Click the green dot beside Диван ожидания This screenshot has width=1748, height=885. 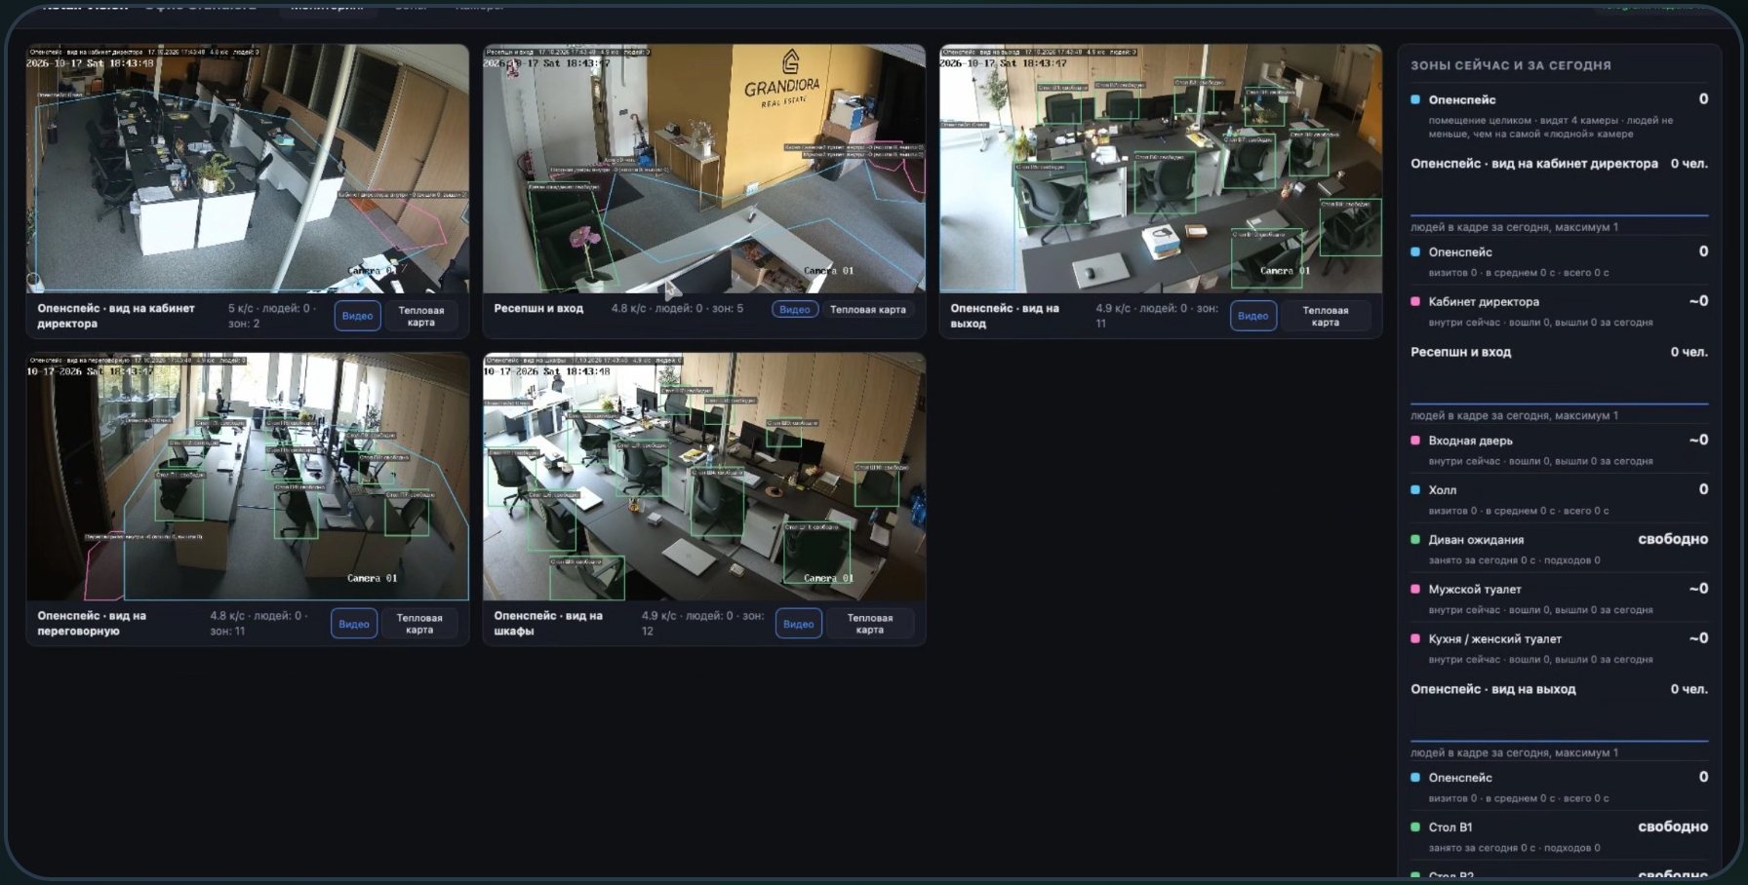pos(1415,539)
